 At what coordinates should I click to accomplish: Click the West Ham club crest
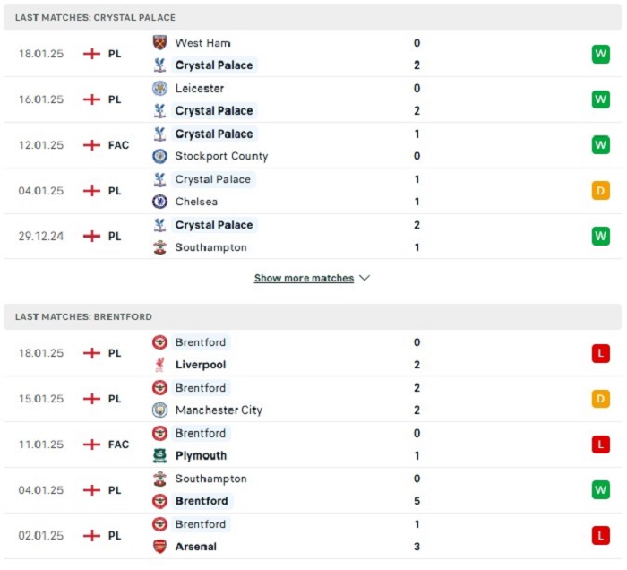[x=160, y=42]
